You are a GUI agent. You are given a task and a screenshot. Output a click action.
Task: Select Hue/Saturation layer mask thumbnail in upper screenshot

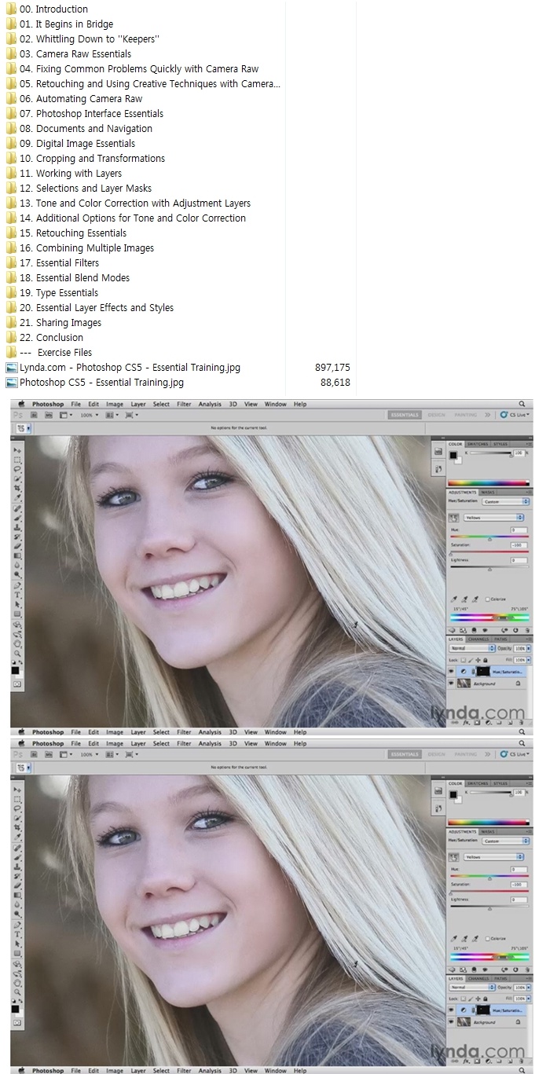(483, 672)
